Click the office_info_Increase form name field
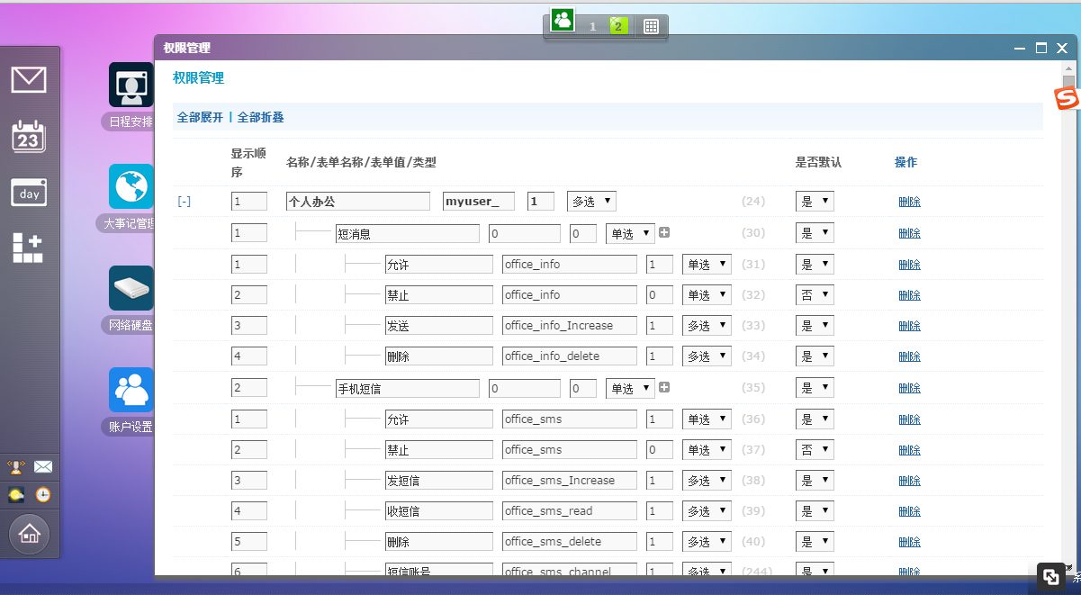 (569, 326)
